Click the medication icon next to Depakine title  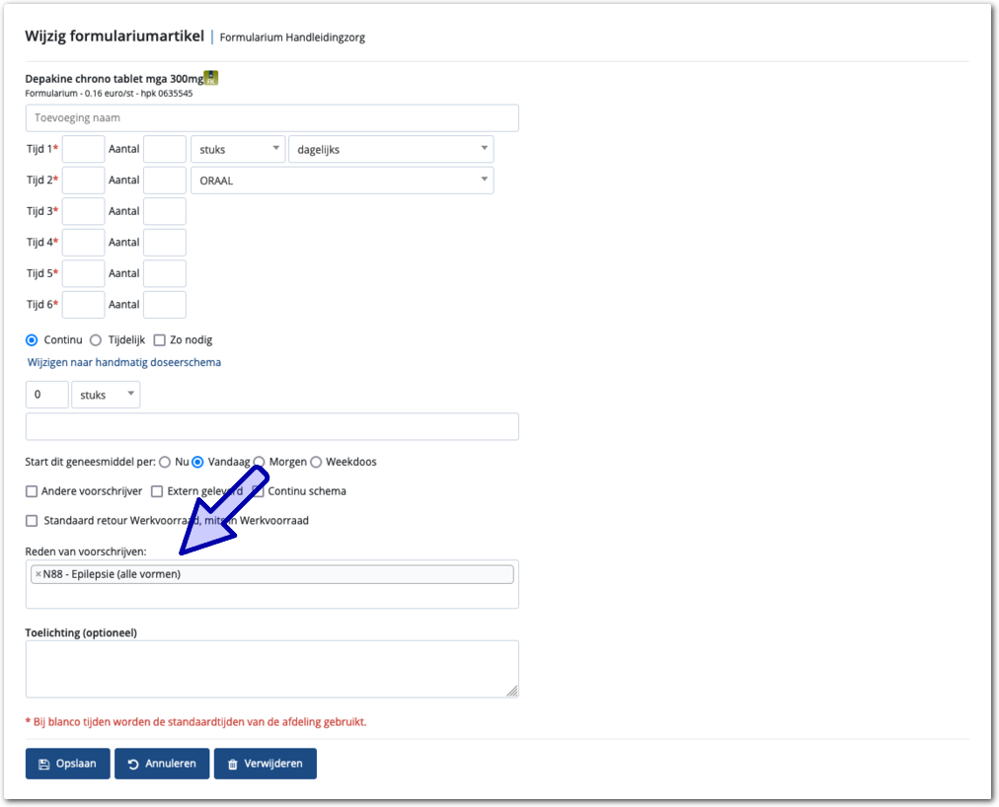(210, 78)
